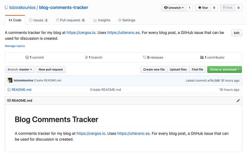This screenshot has height=155, width=247.
Task: Click Find file
Action: pos(197,69)
